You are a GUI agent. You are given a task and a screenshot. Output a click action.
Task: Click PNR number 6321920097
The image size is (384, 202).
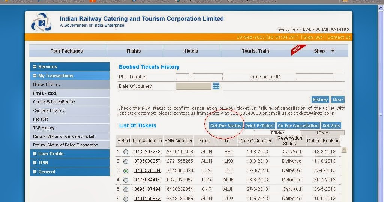tap(180, 180)
